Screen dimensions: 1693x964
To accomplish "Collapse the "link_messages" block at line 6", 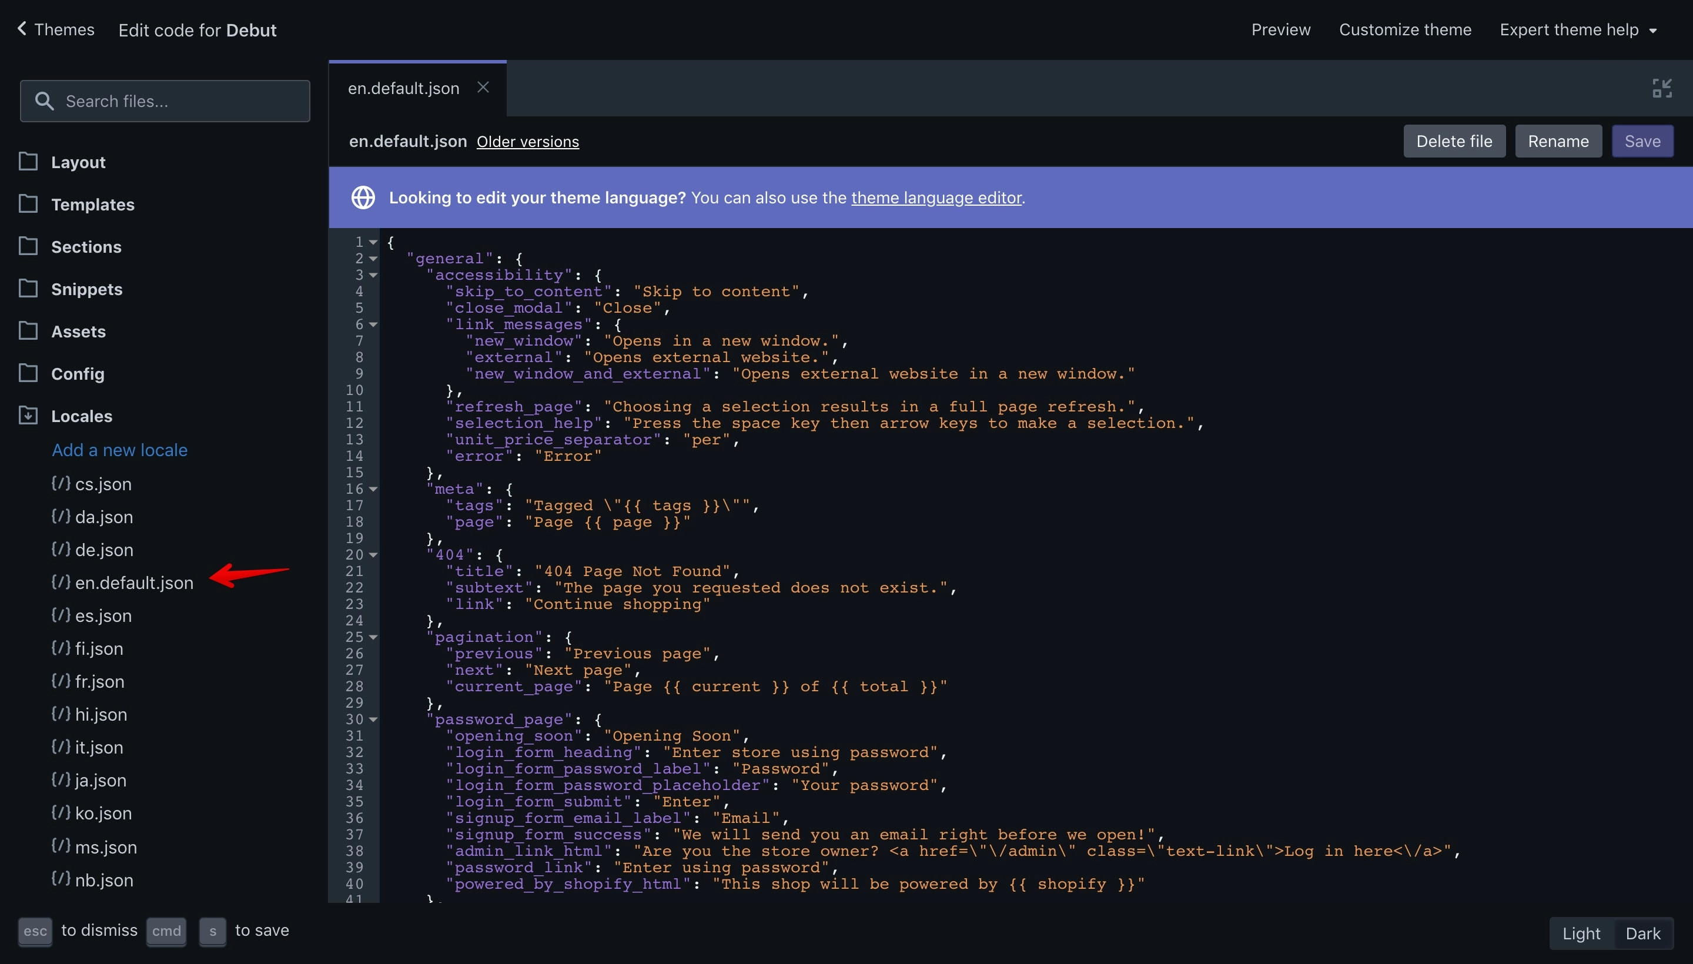I will point(373,324).
